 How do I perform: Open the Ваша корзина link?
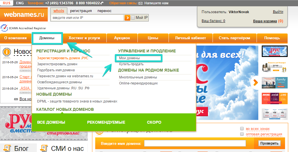click(265, 21)
